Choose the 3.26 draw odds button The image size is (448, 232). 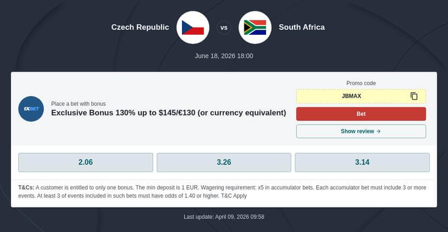tap(224, 162)
